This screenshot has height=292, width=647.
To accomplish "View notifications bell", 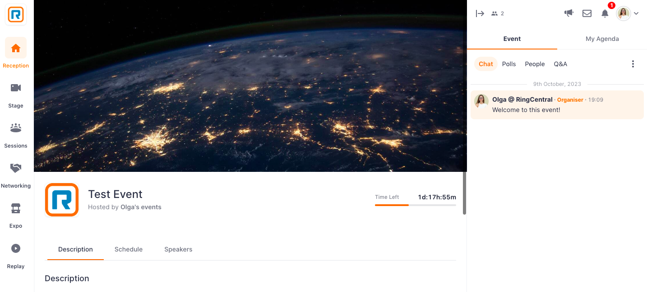I will (x=605, y=13).
